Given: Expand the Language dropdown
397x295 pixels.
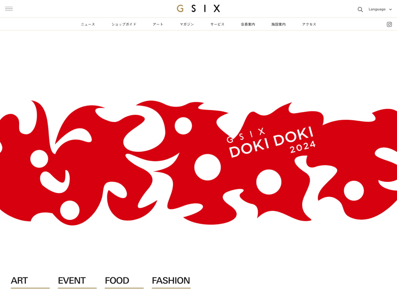Looking at the screenshot, I should 380,9.
